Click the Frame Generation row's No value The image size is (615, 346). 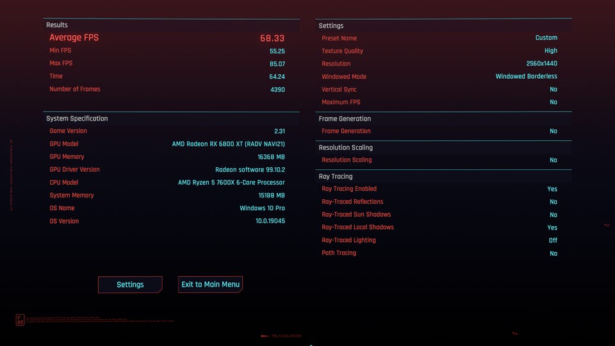pos(553,131)
